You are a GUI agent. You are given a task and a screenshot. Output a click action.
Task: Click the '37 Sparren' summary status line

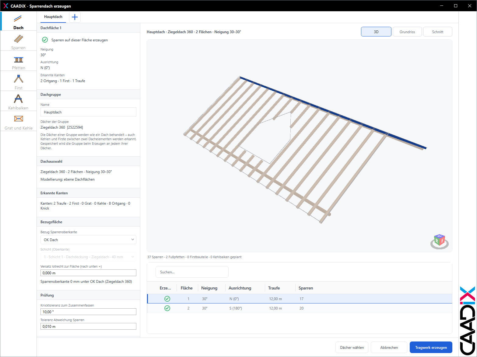tap(194, 257)
